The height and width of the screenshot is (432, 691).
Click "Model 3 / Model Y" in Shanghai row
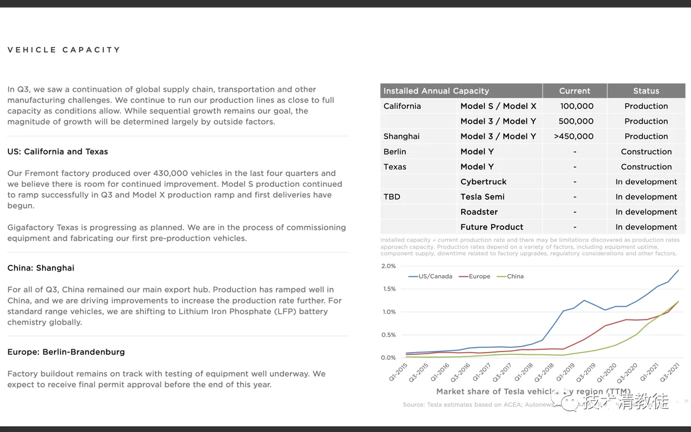498,136
